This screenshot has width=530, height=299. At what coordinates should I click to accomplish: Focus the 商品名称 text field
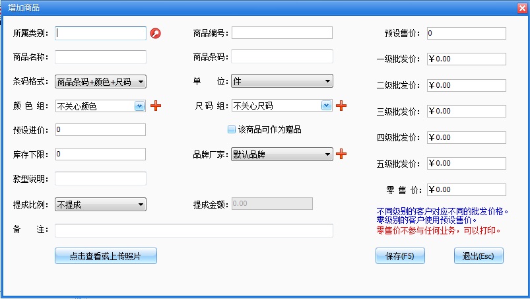coord(100,57)
